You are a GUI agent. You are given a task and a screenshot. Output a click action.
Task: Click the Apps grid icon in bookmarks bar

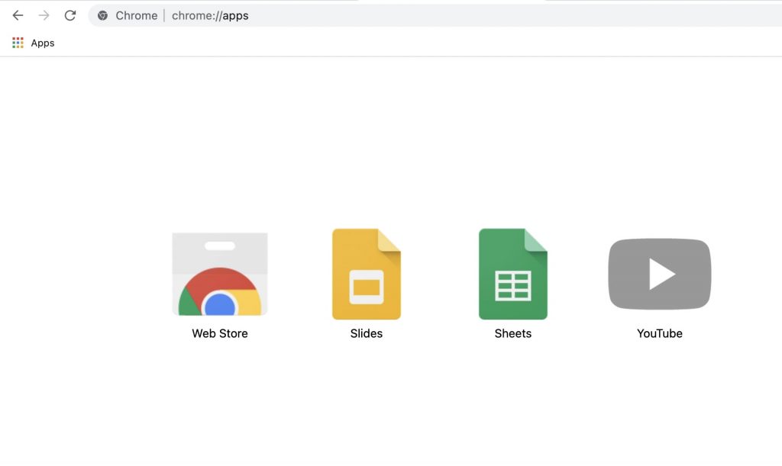pyautogui.click(x=18, y=43)
